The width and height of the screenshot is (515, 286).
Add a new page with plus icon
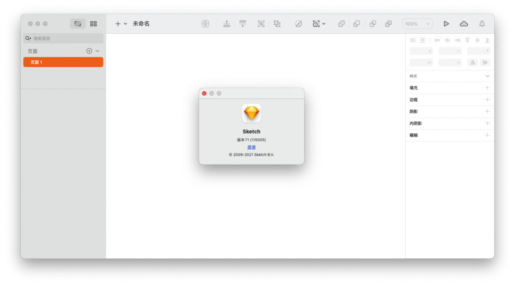tap(90, 51)
